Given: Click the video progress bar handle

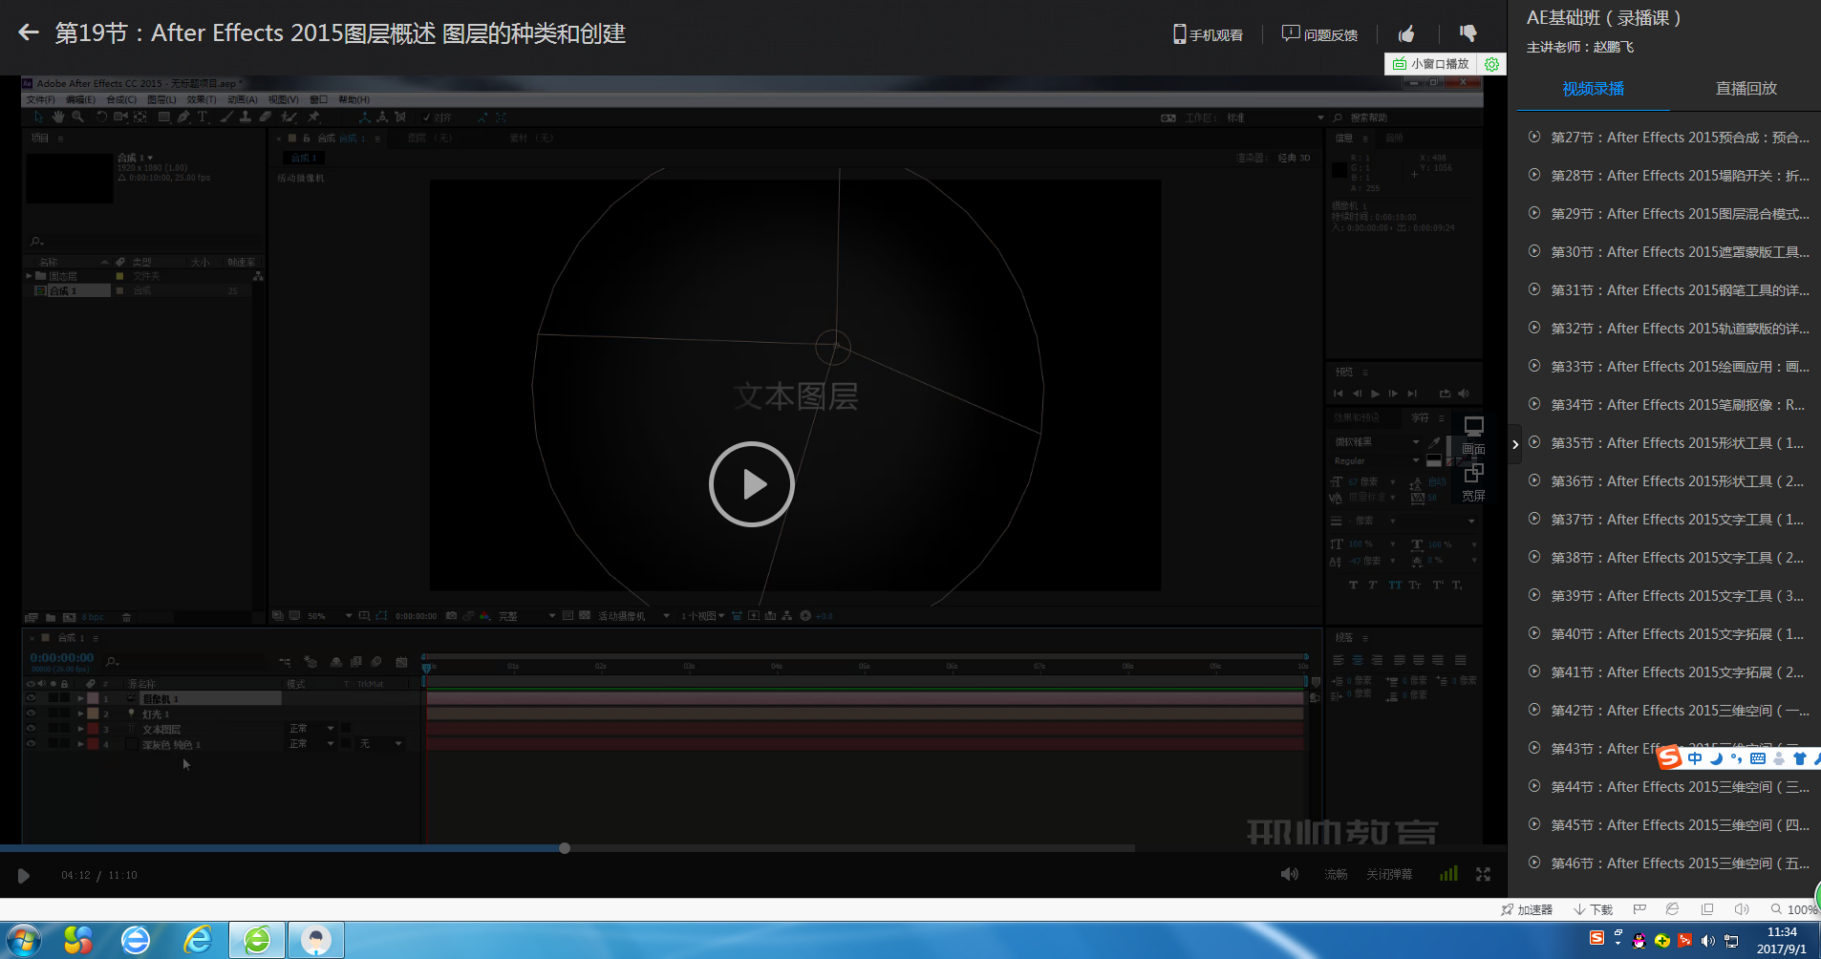Looking at the screenshot, I should 565,848.
